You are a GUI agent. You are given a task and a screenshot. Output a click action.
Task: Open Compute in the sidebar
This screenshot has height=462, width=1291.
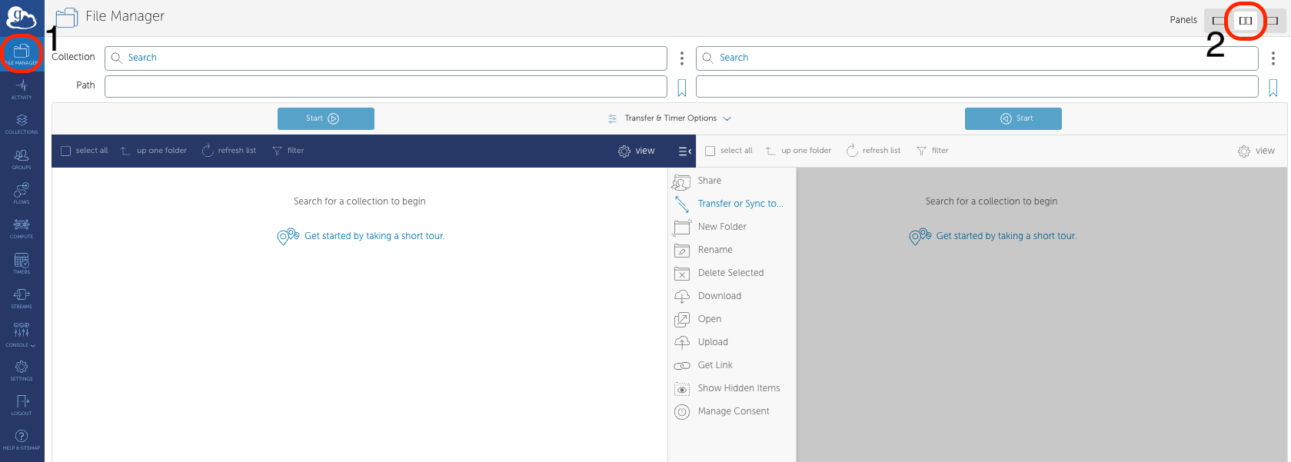click(22, 228)
